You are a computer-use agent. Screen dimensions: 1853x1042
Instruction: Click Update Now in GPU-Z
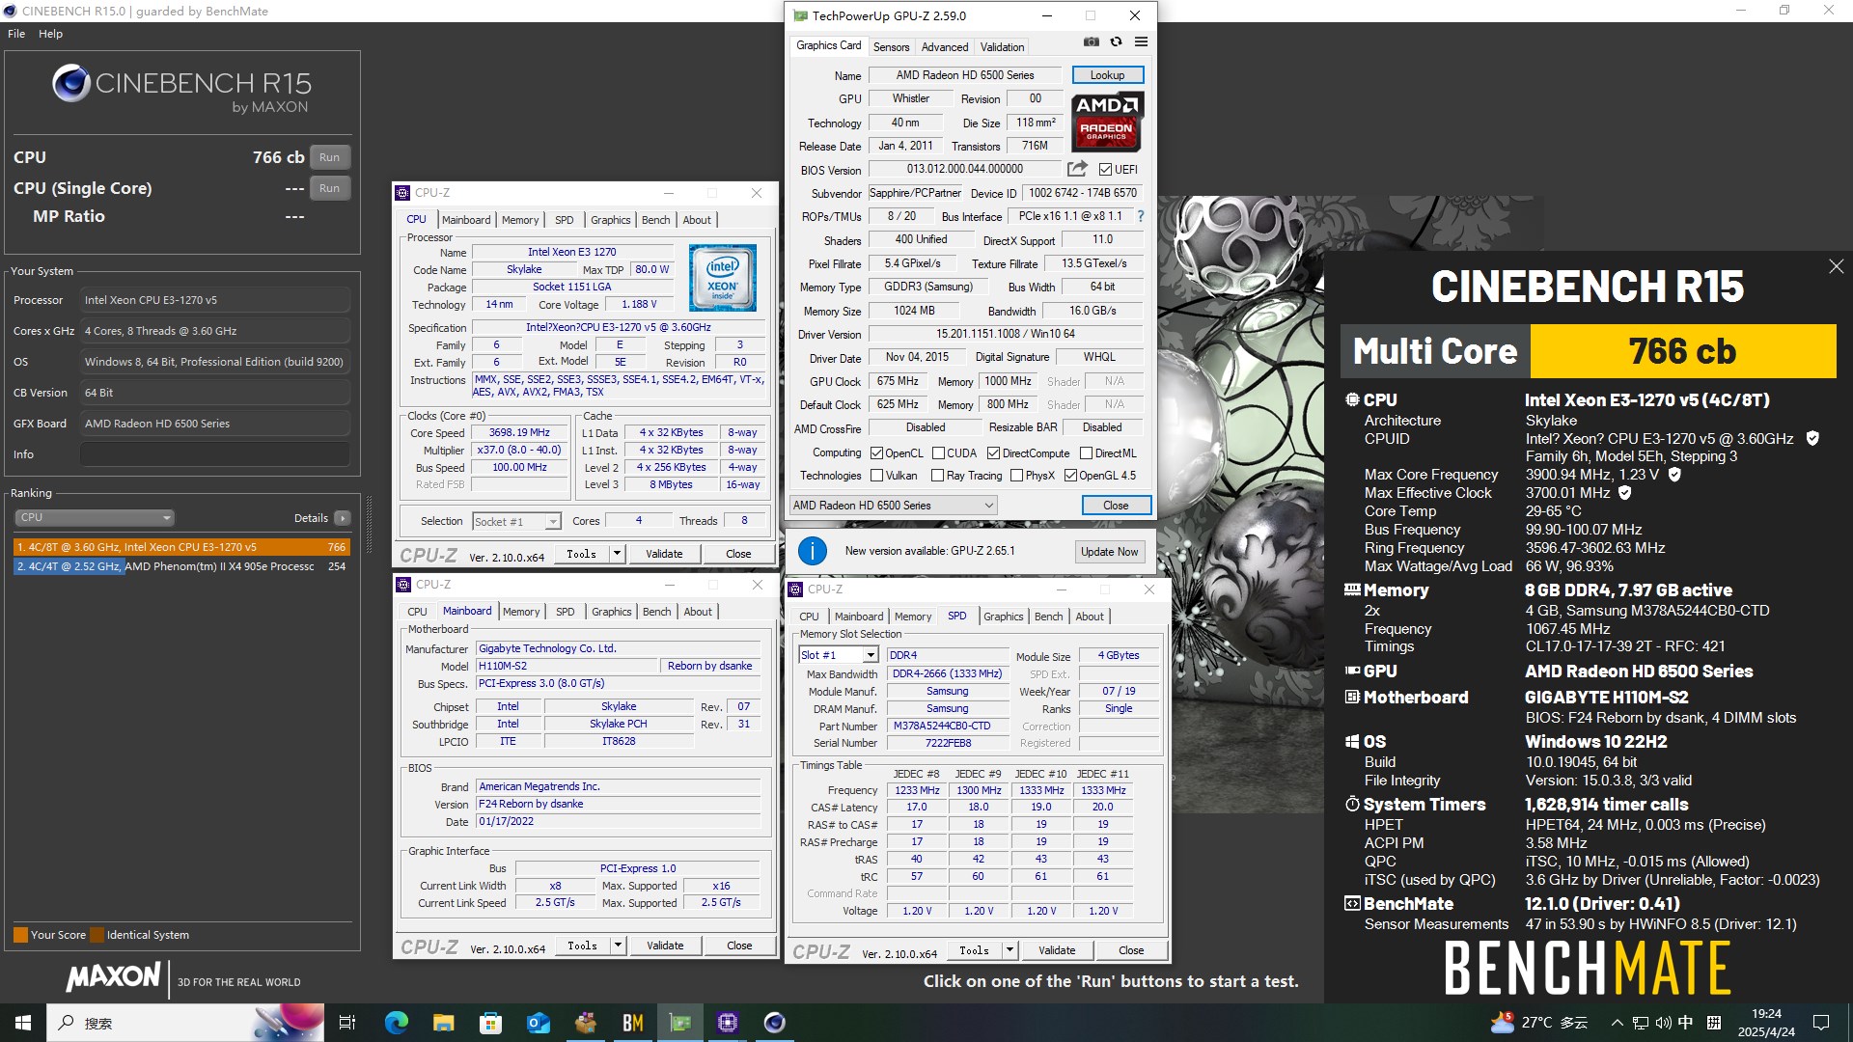tap(1109, 552)
